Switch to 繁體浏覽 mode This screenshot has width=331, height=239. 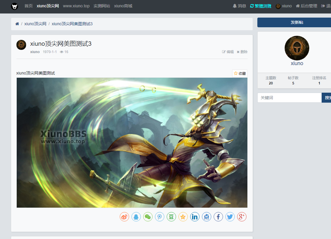(261, 6)
